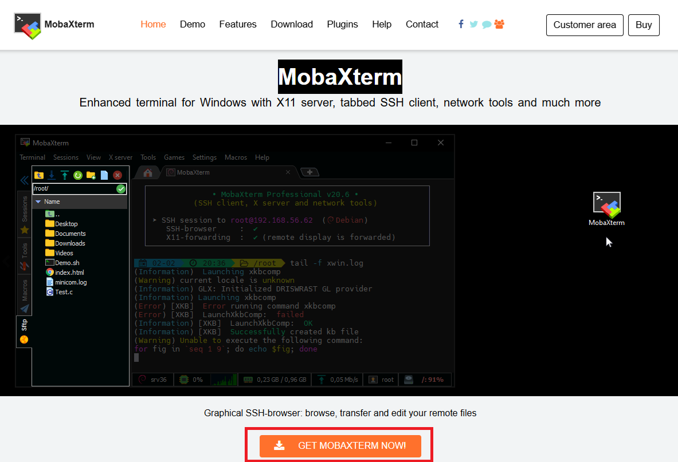678x462 pixels.
Task: Collapse the sidebar with double-chevron arrow
Action: click(25, 180)
